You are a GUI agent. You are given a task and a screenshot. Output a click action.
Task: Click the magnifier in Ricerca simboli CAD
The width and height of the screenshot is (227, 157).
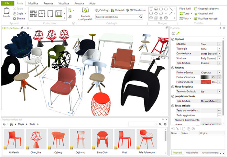point(141,17)
